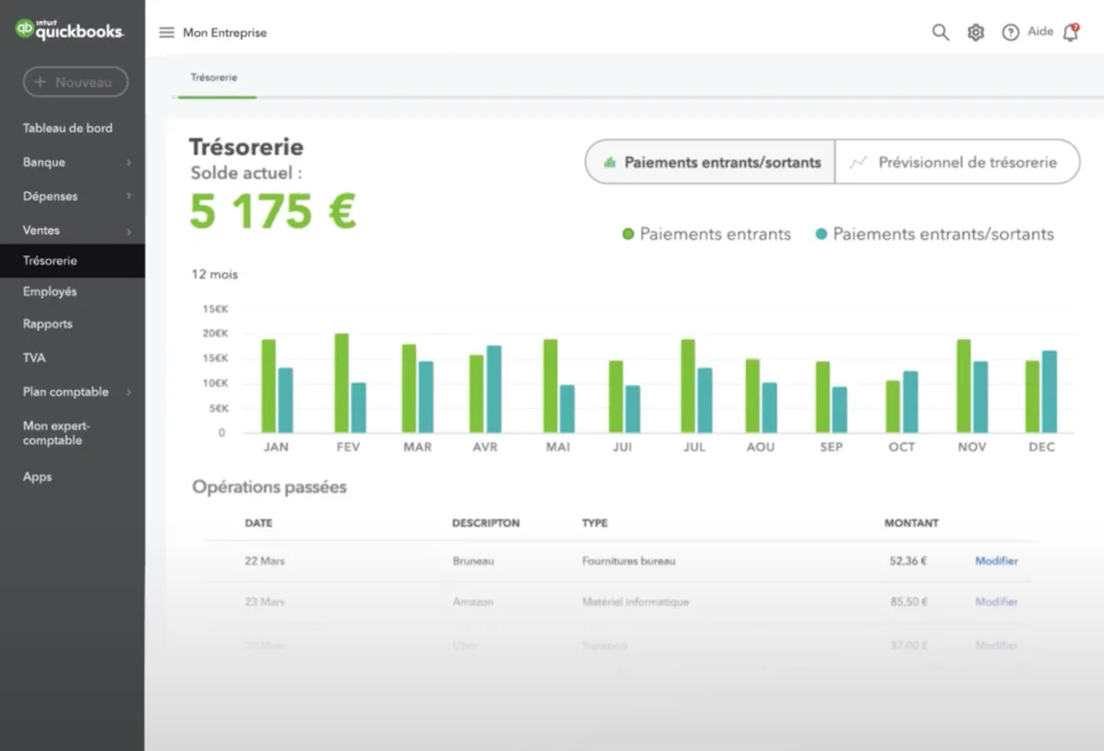Open TVA in the sidebar
This screenshot has height=751, width=1104.
pos(34,358)
